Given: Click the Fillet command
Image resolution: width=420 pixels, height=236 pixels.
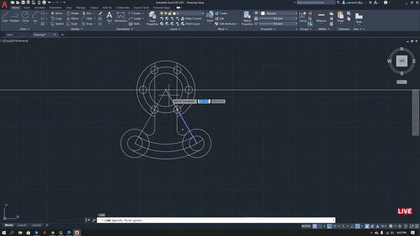Looking at the screenshot, I should coord(87,18).
